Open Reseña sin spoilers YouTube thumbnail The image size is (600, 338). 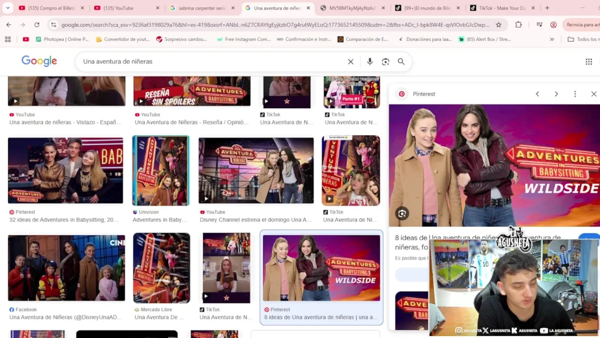click(x=192, y=92)
